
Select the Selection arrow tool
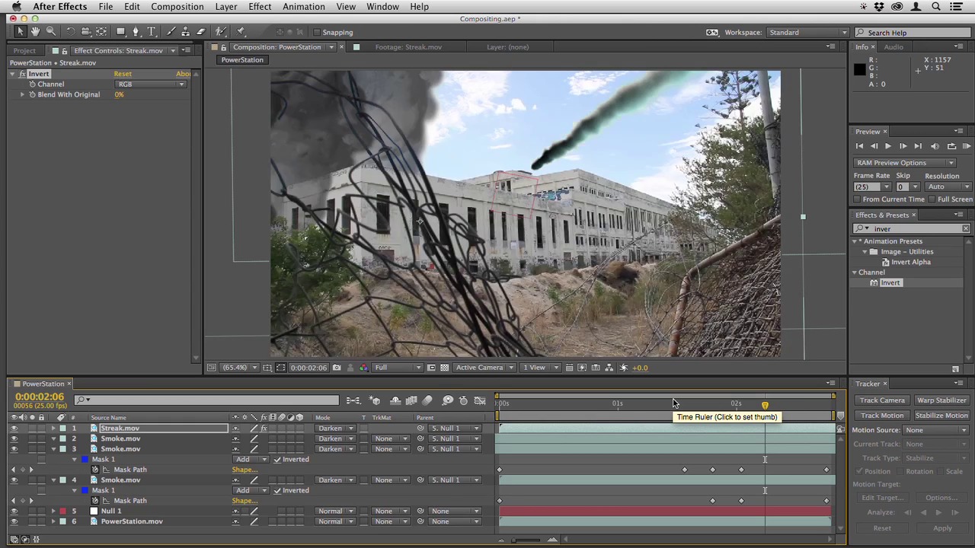[x=21, y=32]
